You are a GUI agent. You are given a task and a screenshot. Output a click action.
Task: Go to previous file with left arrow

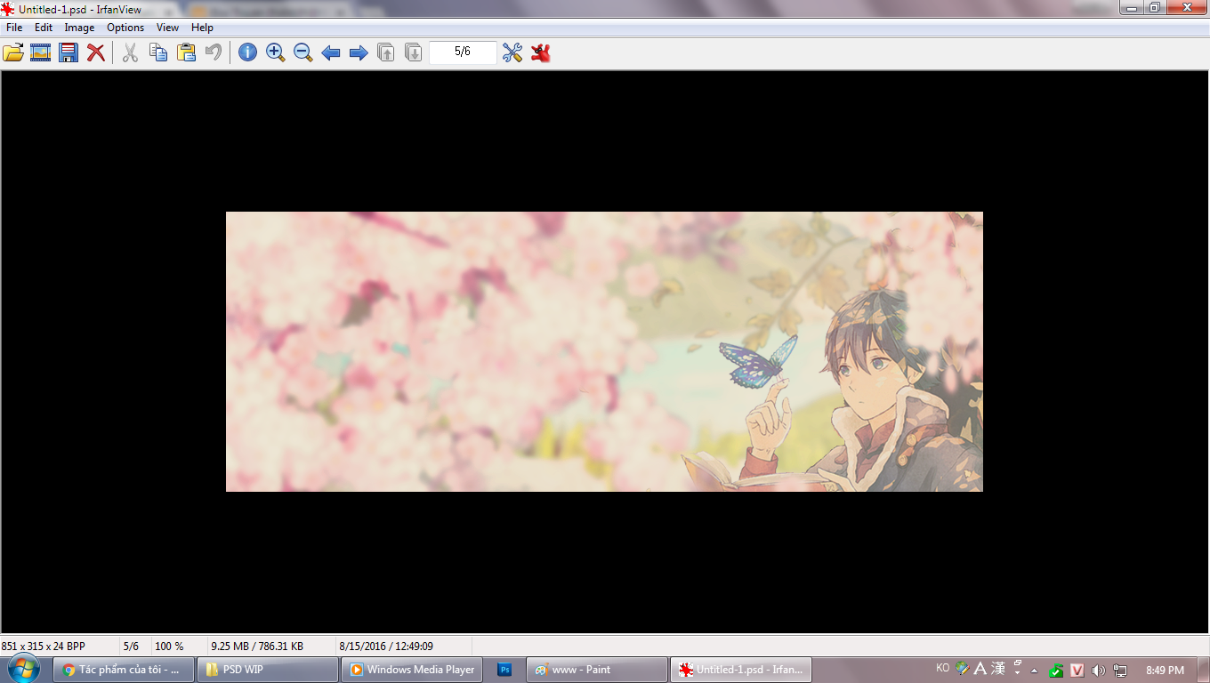point(331,52)
